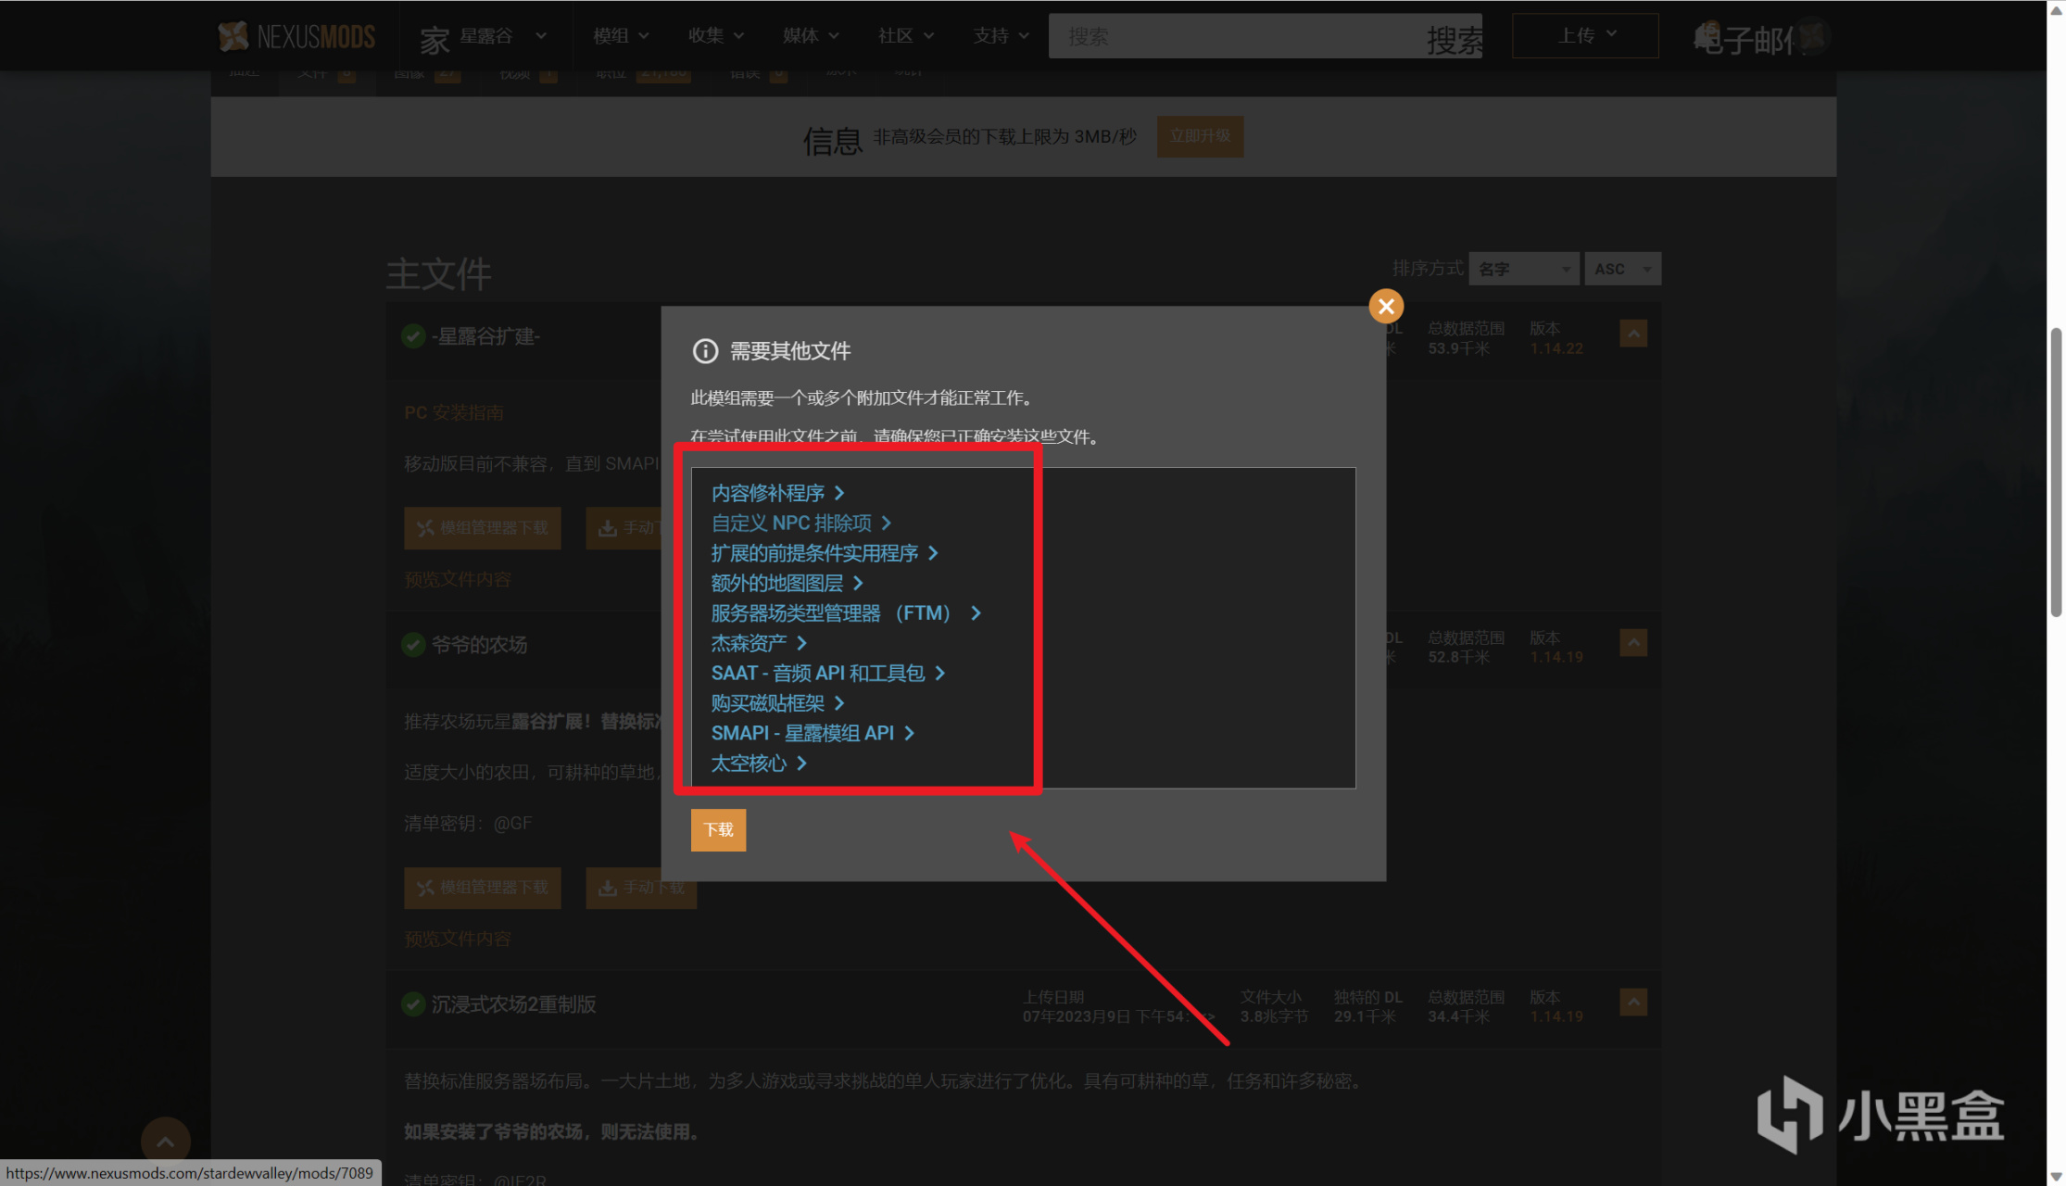
Task: Collapse the 沉浸式农场2重制版 file entry
Action: pyautogui.click(x=1633, y=1002)
